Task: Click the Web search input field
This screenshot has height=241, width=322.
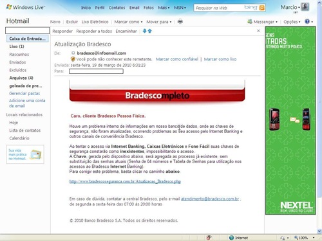Action: tap(219, 8)
